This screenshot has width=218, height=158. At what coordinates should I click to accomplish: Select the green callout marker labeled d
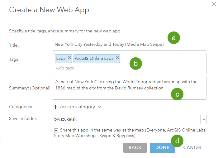coord(177,141)
